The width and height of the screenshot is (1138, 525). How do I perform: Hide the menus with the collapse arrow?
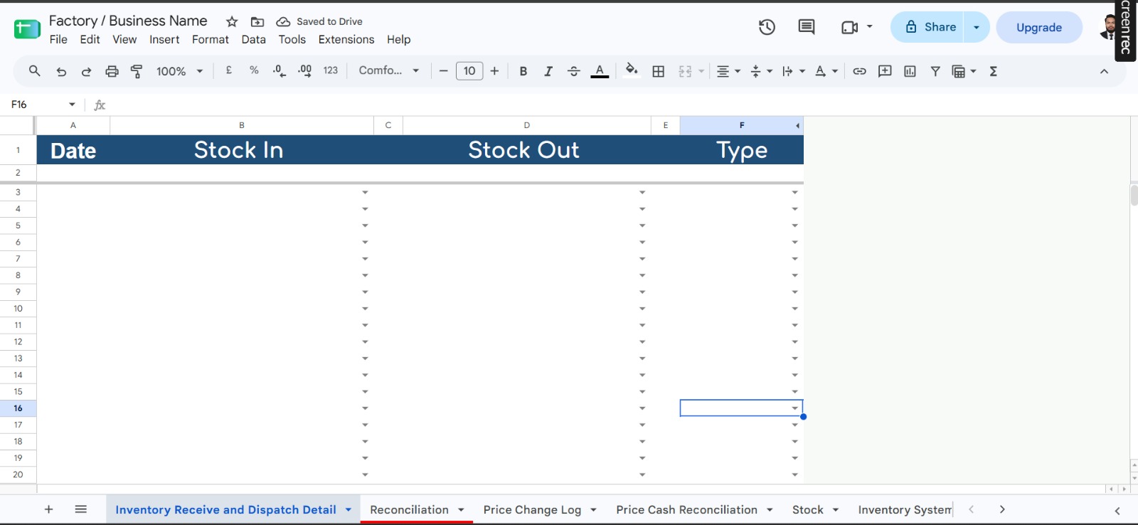[x=1104, y=71]
